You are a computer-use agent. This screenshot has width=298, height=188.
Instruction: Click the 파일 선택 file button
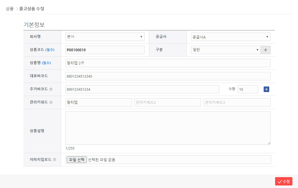pos(77,160)
